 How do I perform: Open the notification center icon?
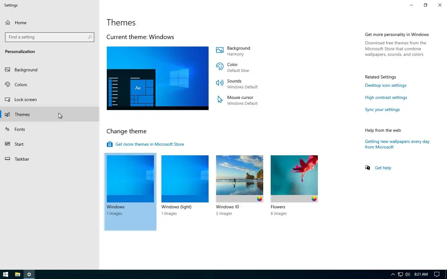(x=437, y=274)
